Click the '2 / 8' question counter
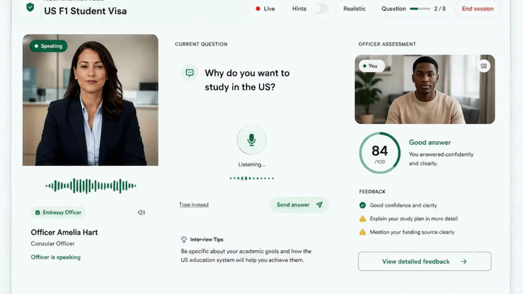 tap(439, 8)
